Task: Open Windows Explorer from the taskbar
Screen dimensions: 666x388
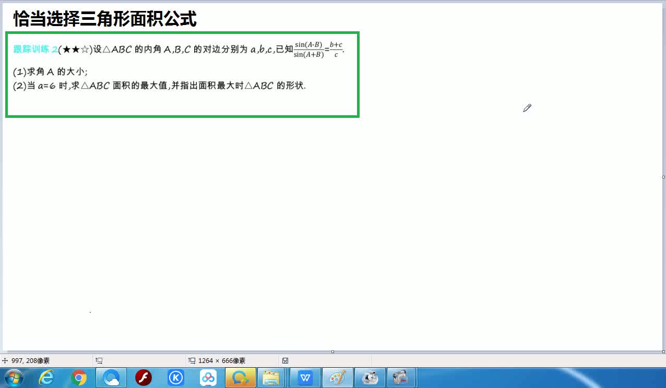Action: 272,377
